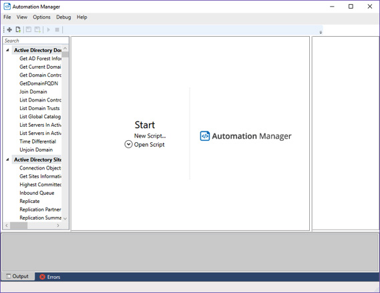Click the save script toolbar icon

29,30
